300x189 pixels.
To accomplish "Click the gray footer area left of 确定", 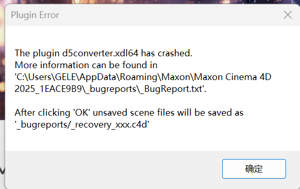I will (113, 169).
